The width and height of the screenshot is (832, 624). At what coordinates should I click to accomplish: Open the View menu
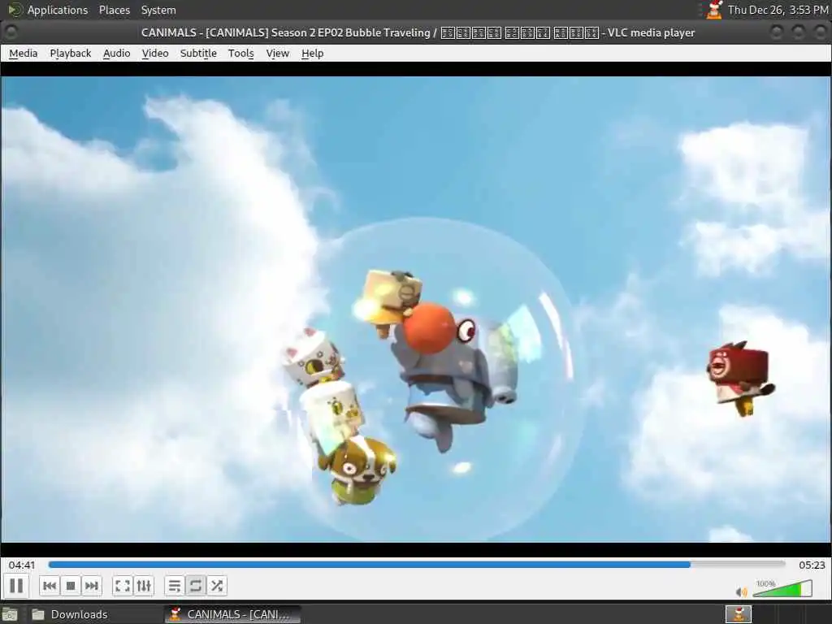tap(278, 53)
